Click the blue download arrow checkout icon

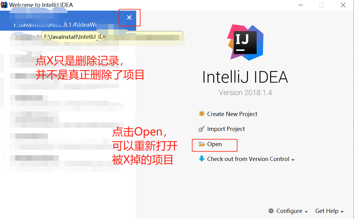coord(201,159)
